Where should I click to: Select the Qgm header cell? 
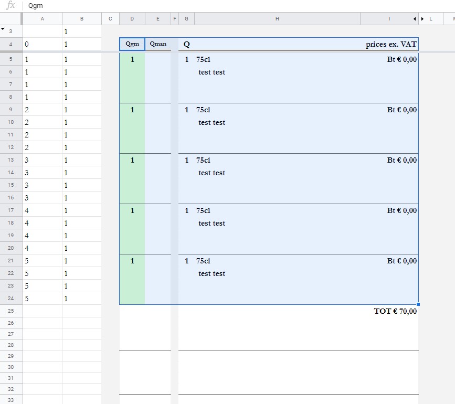pyautogui.click(x=132, y=44)
